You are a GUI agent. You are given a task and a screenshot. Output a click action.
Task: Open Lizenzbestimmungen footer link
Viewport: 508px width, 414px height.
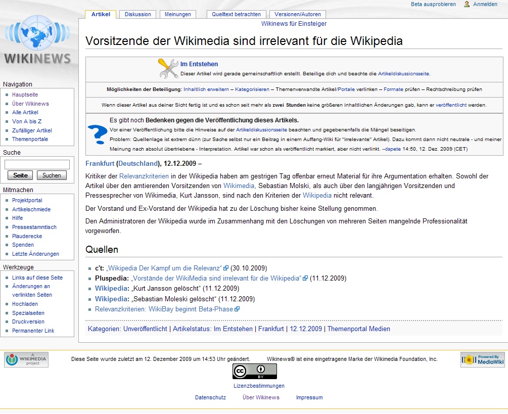pos(259,386)
